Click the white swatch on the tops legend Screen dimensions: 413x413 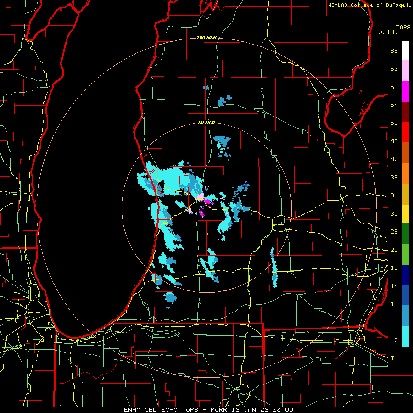pyautogui.click(x=405, y=50)
